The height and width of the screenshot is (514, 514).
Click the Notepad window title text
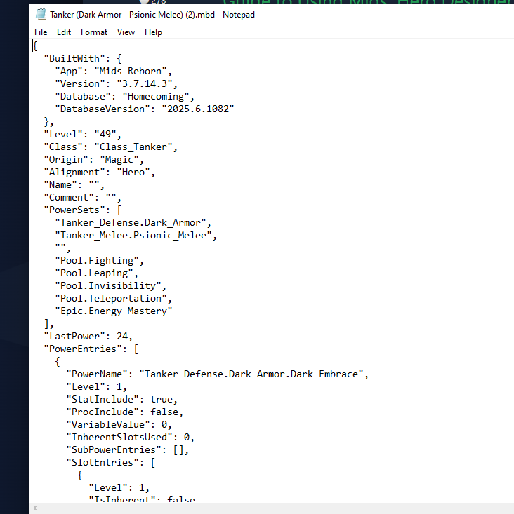[152, 15]
